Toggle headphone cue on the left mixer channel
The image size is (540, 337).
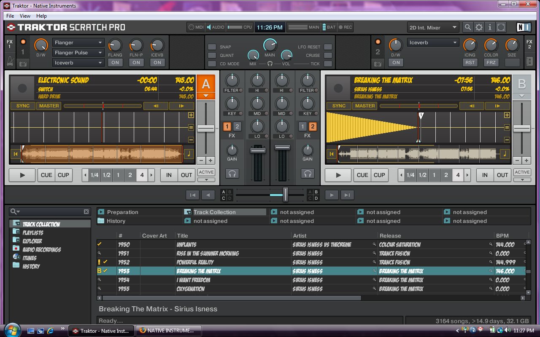pyautogui.click(x=232, y=173)
